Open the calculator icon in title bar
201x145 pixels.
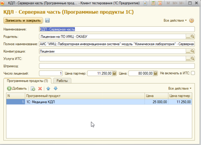[153, 3]
